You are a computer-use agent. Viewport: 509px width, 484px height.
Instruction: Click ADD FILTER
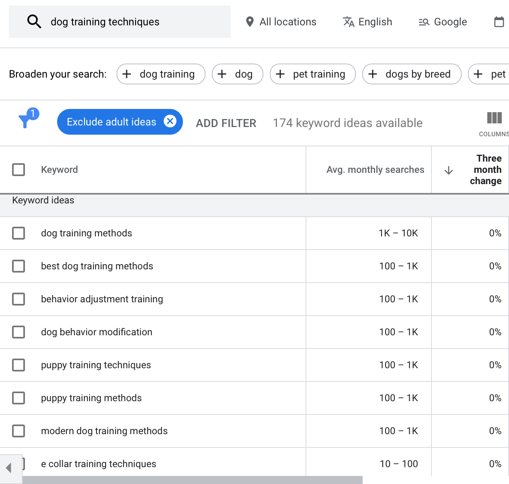[x=226, y=123]
